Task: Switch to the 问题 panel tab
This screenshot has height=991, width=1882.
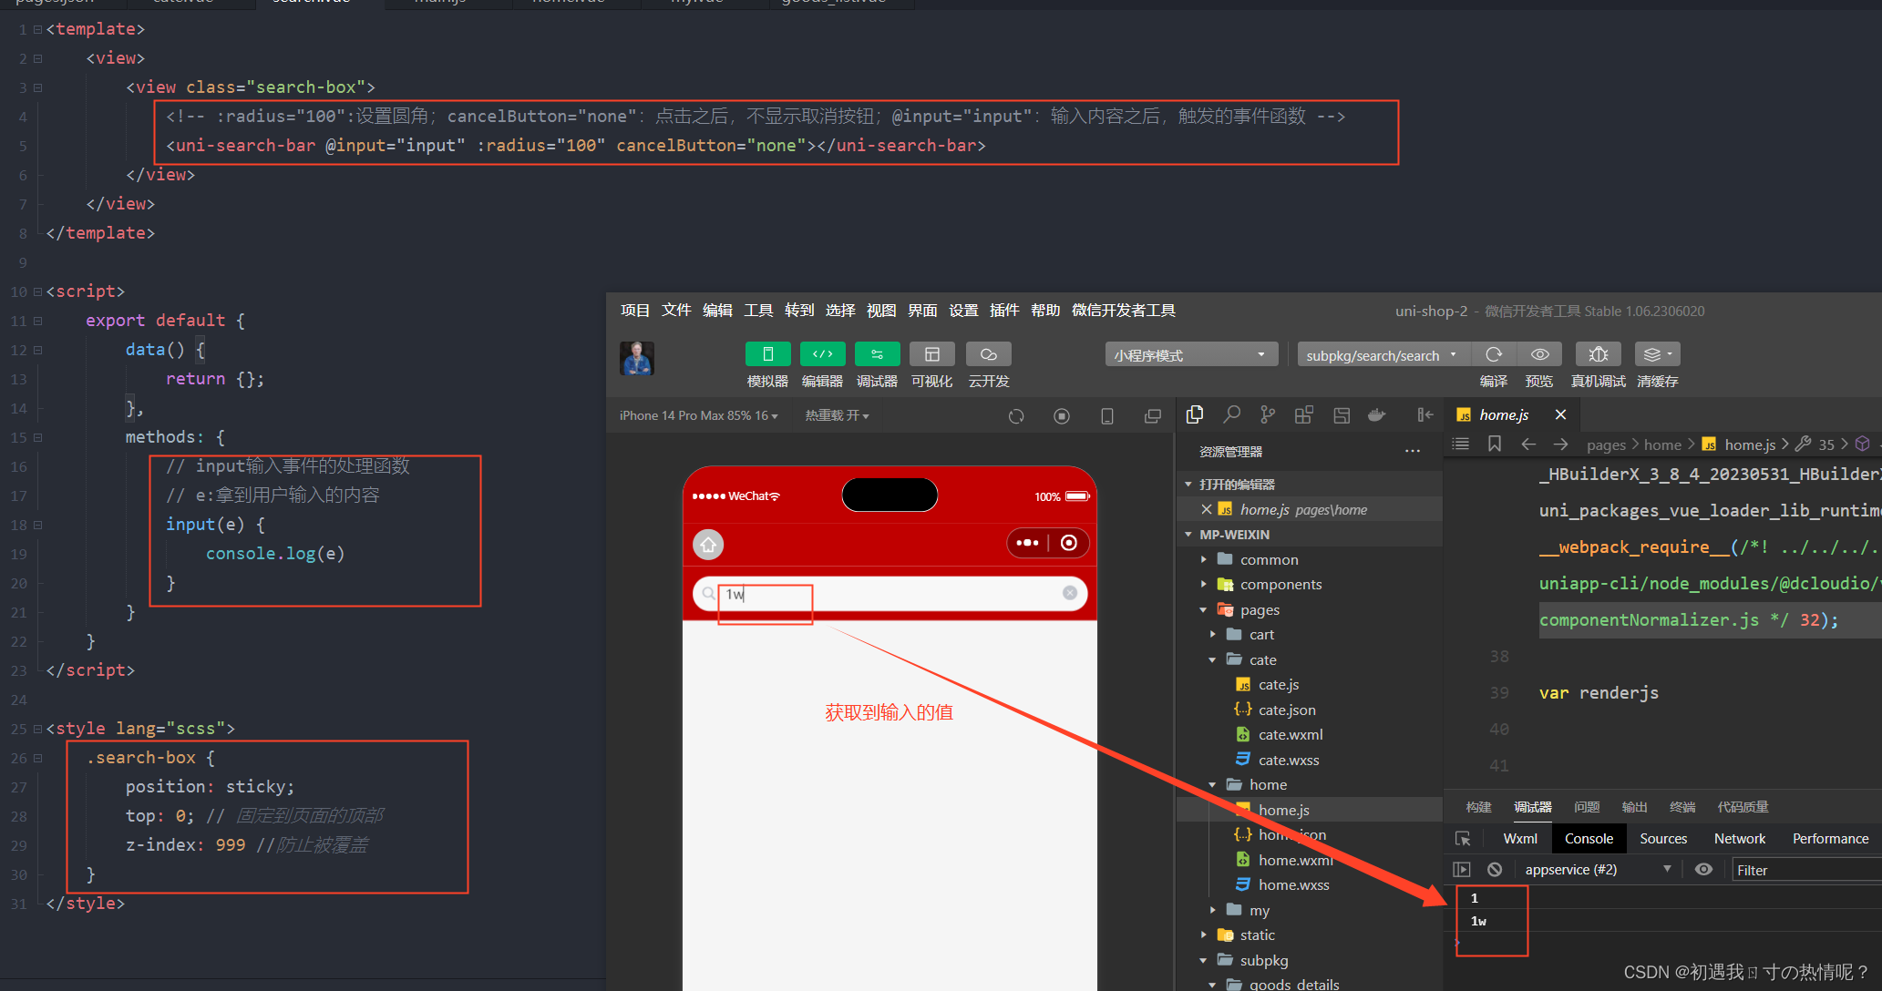Action: coord(1587,807)
